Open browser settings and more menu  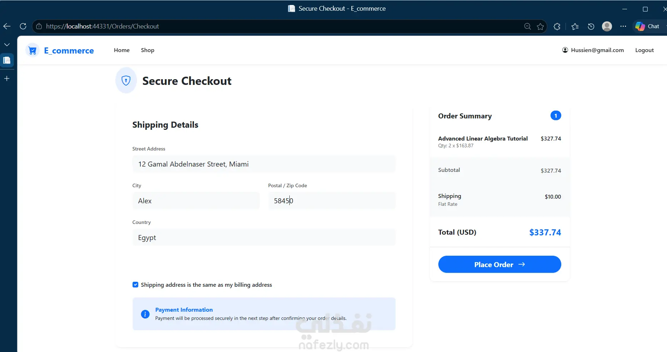pyautogui.click(x=623, y=26)
